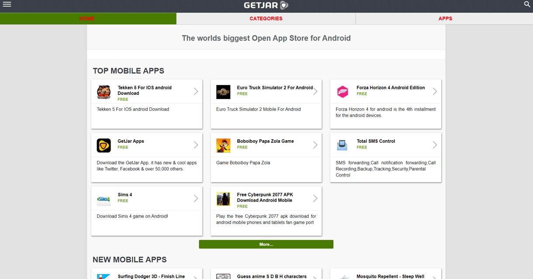Open the Boboiboy Papa Zola Game link
Image resolution: width=533 pixels, height=279 pixels.
[265, 141]
